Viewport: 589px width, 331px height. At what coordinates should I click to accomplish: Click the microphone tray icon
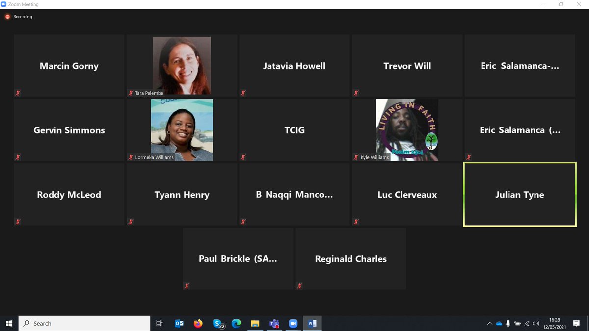coord(508,324)
